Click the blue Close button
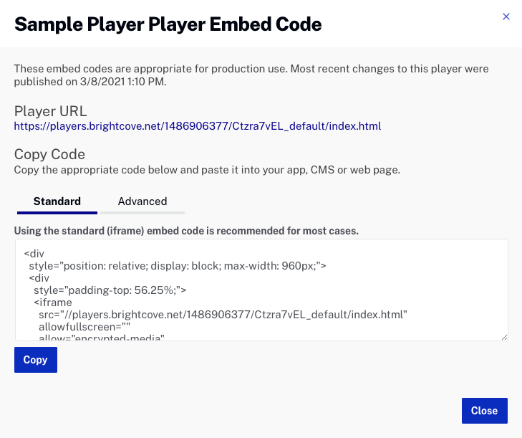Image resolution: width=522 pixels, height=438 pixels. pos(484,411)
